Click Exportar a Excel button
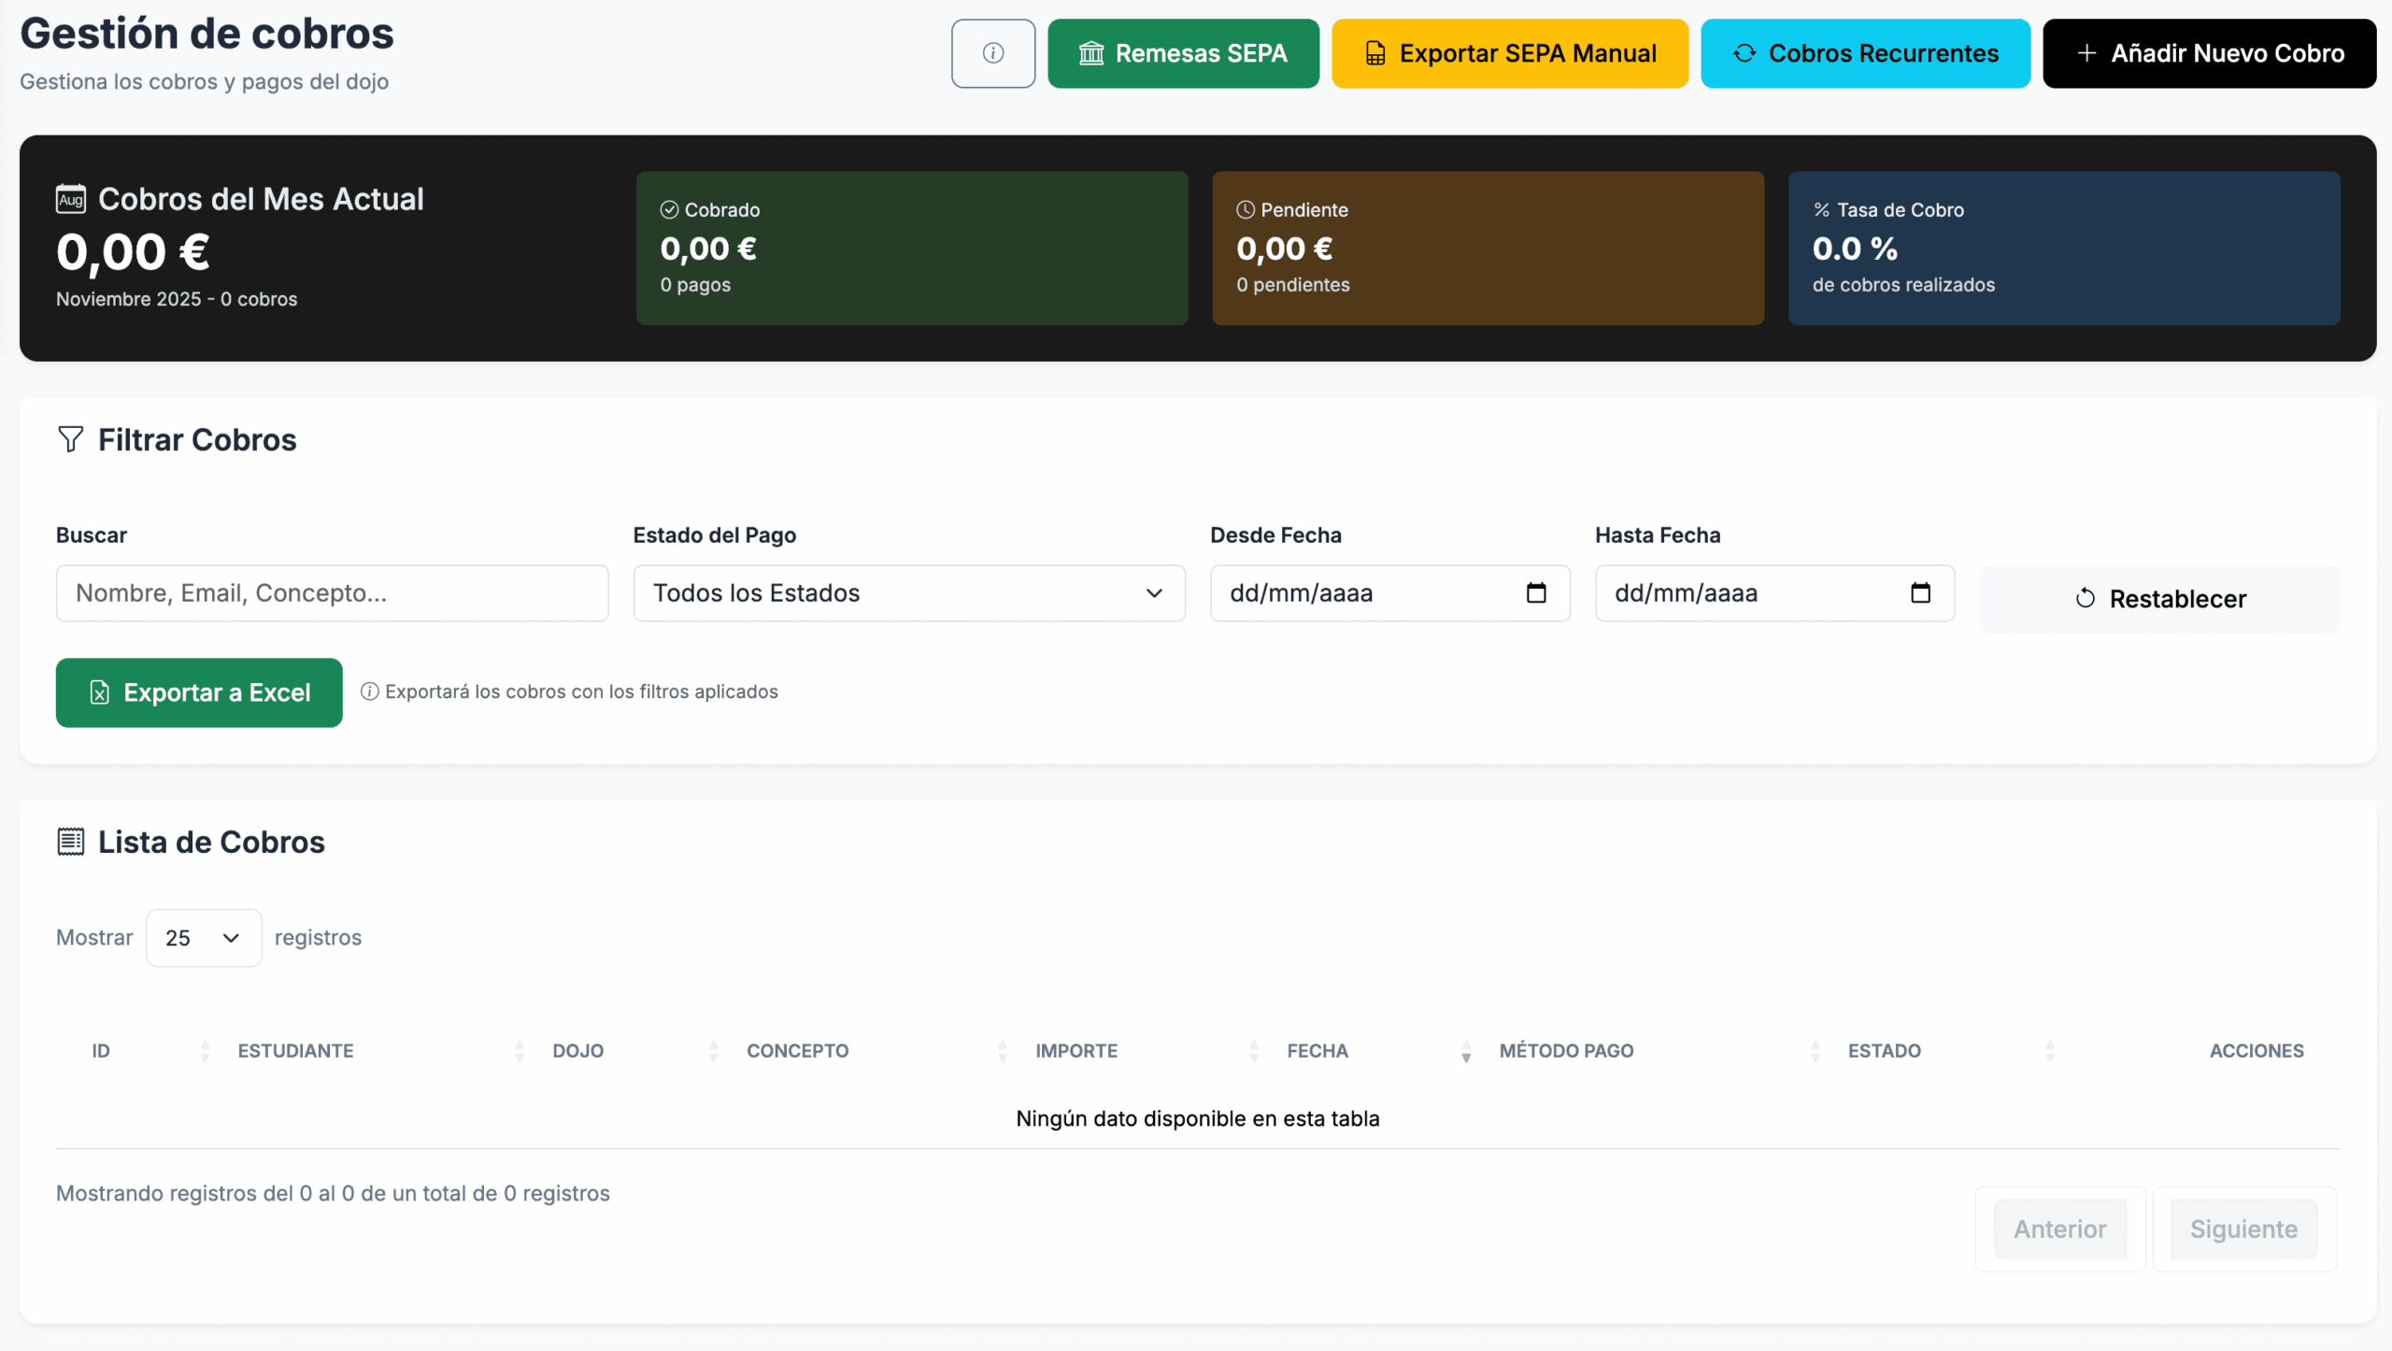The height and width of the screenshot is (1351, 2392). pyautogui.click(x=199, y=692)
